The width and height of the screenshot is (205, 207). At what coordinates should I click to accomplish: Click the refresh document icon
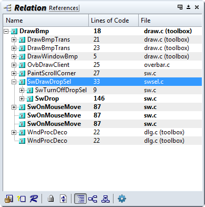pyautogui.click(x=63, y=199)
